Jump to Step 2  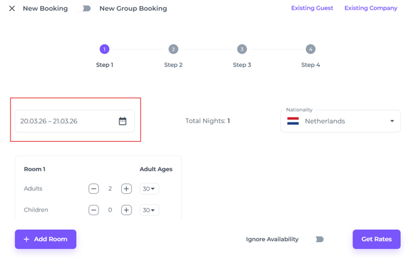[x=173, y=49]
